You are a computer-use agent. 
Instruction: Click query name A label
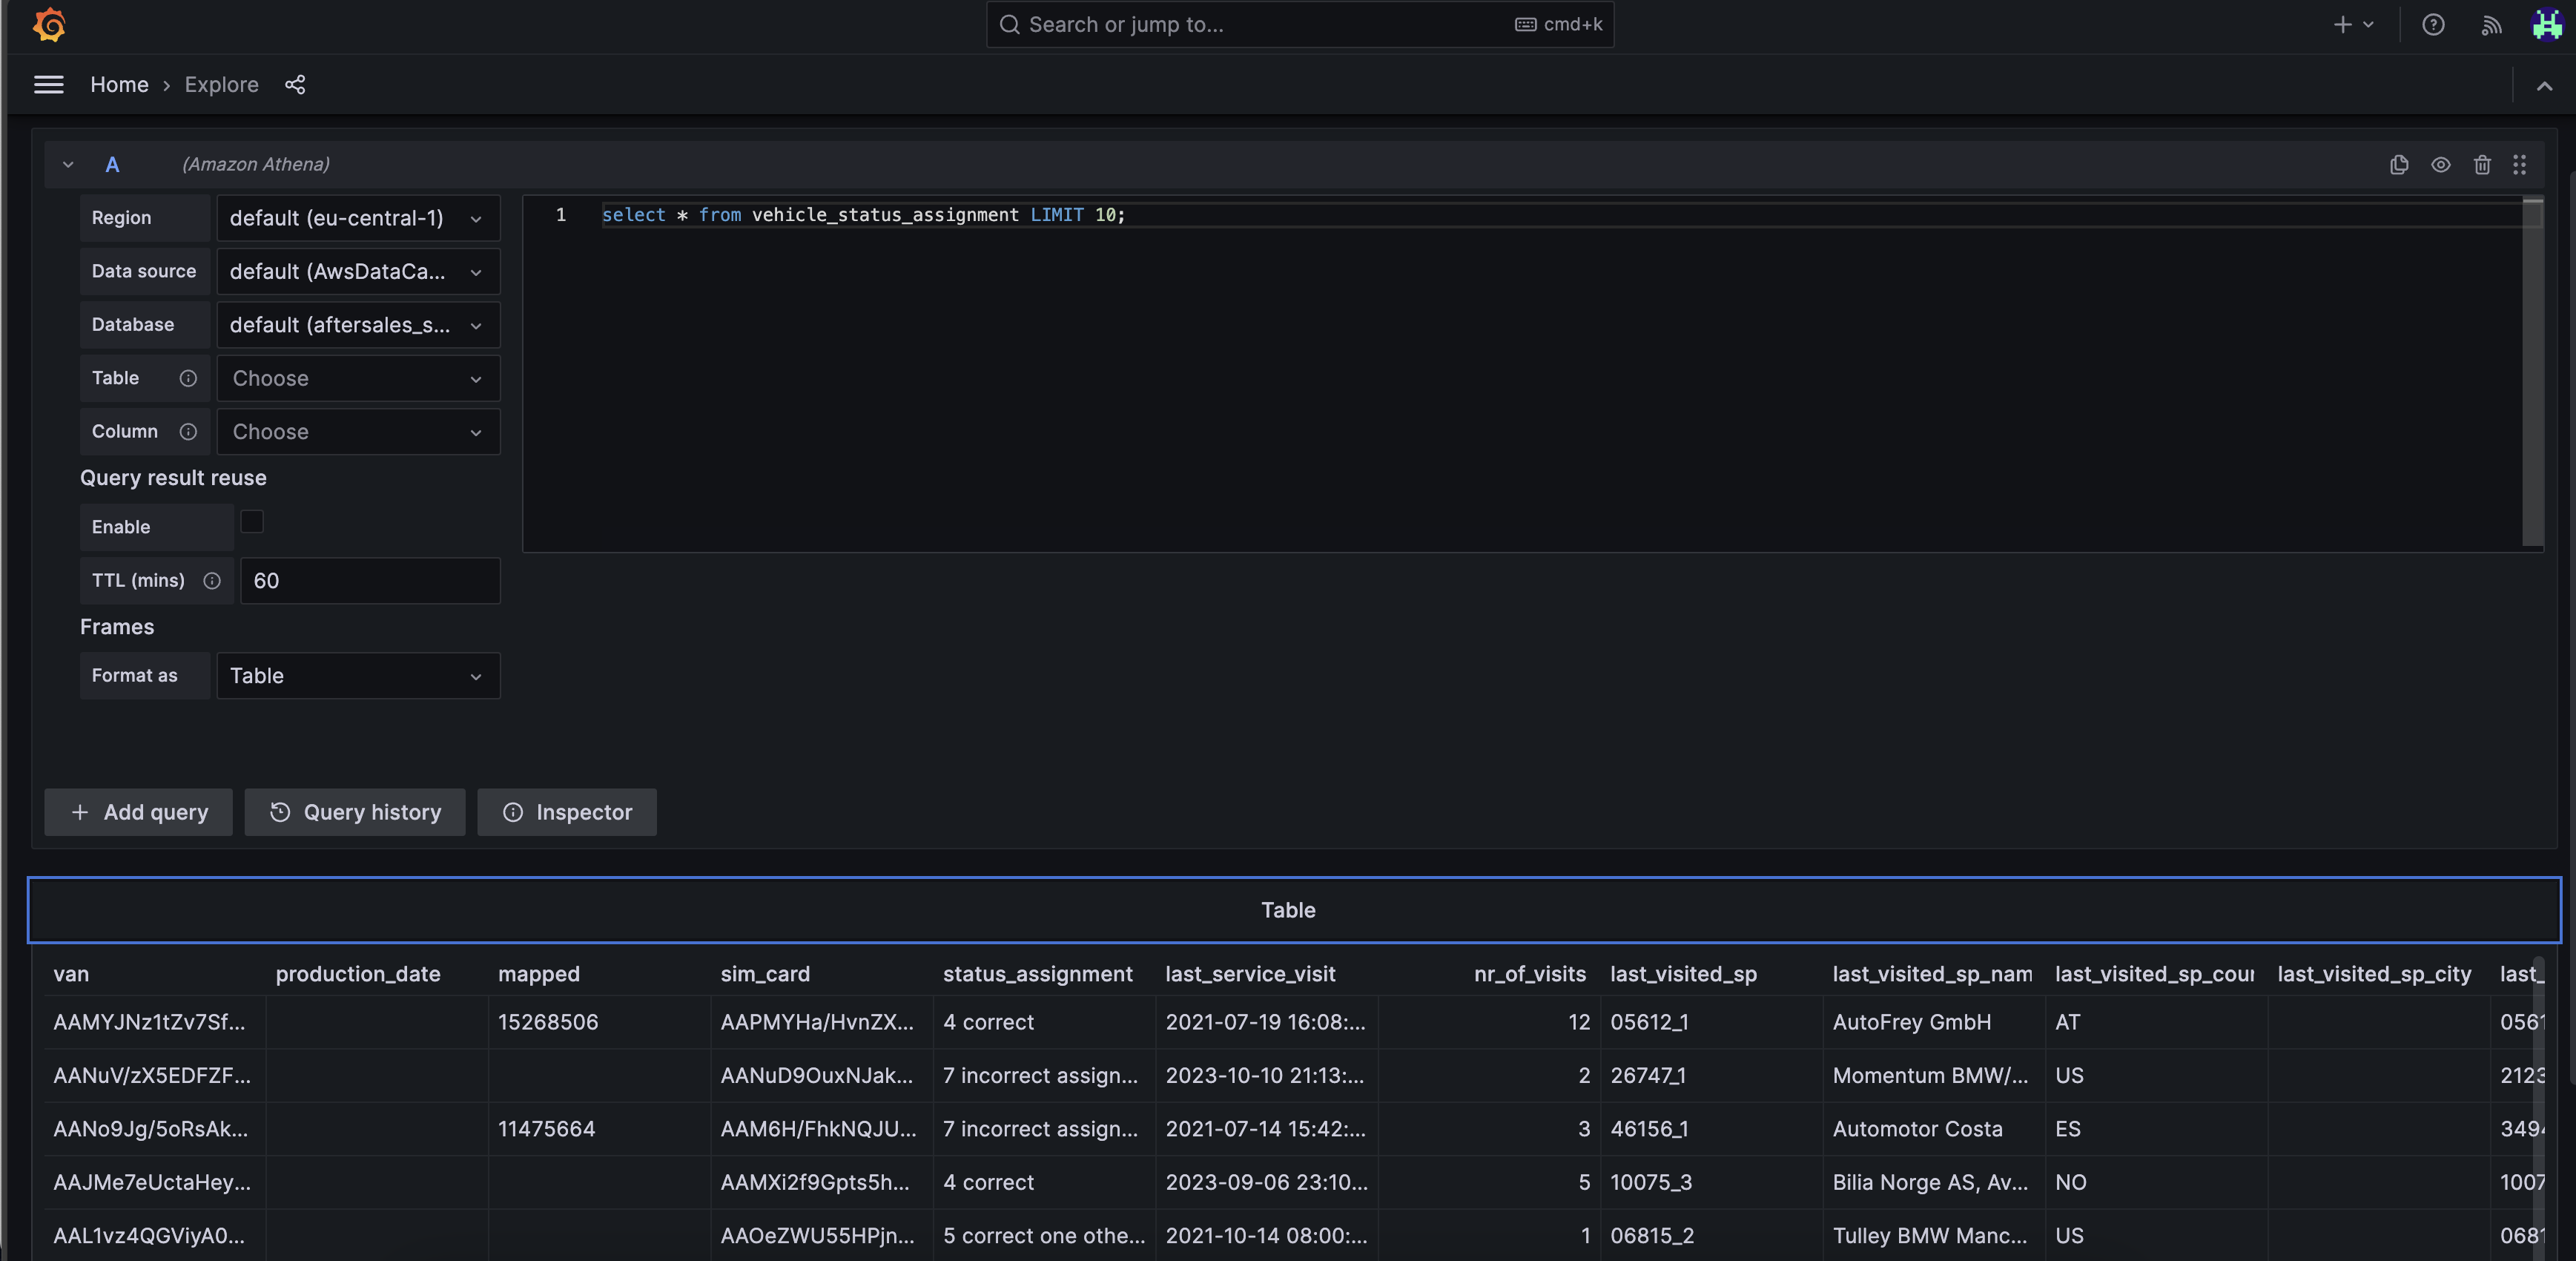click(x=112, y=164)
